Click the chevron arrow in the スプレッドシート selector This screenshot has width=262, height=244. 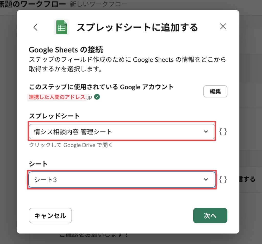pyautogui.click(x=206, y=131)
